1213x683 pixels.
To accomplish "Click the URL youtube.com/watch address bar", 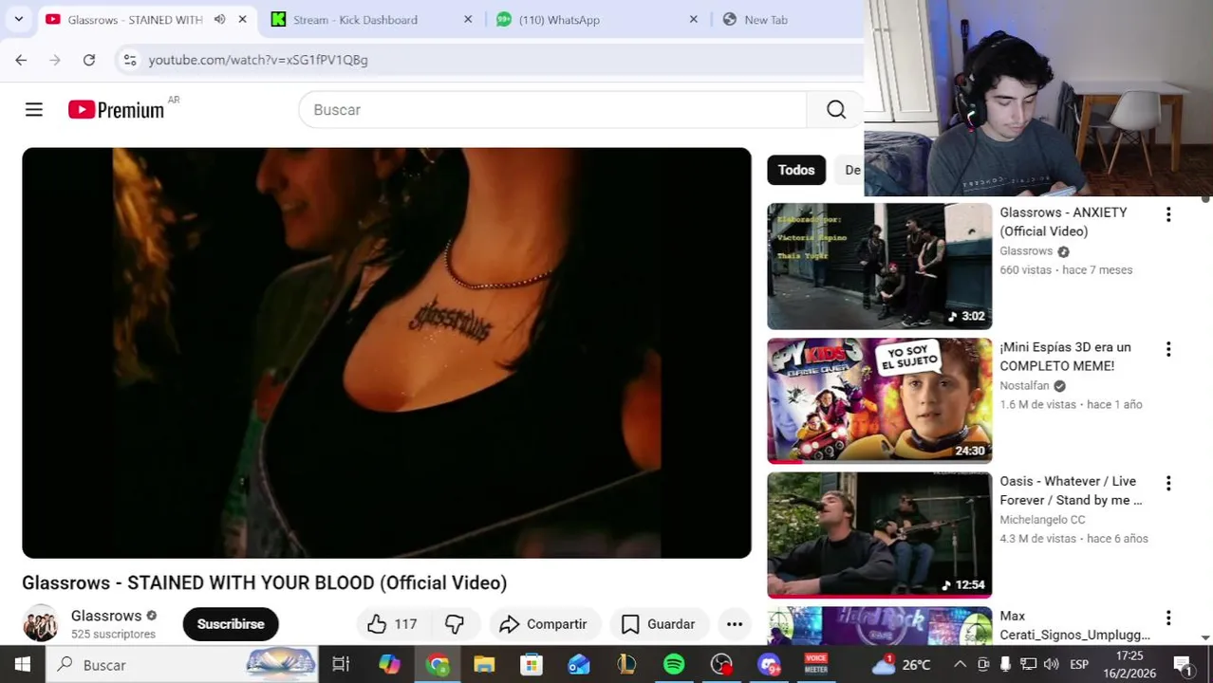I will 258,60.
